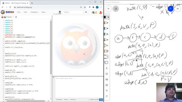Select the green pen in Whiteboard
182x102 pixels.
(106, 34)
